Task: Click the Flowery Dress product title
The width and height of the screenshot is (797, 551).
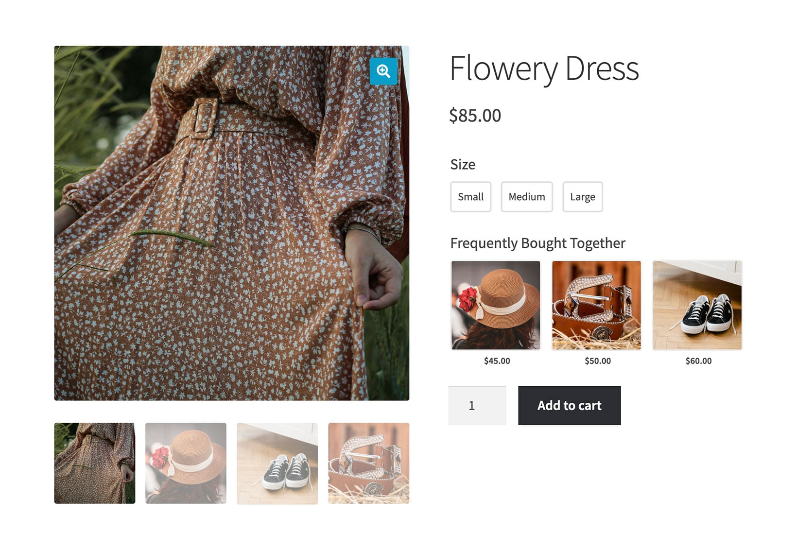Action: (x=544, y=69)
